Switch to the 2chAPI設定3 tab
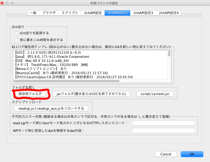This screenshot has width=210, height=162. pyautogui.click(x=143, y=13)
